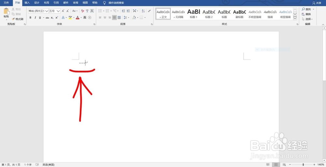
Task: Select the Format Painter (格式刷) tool
Action: (18, 19)
